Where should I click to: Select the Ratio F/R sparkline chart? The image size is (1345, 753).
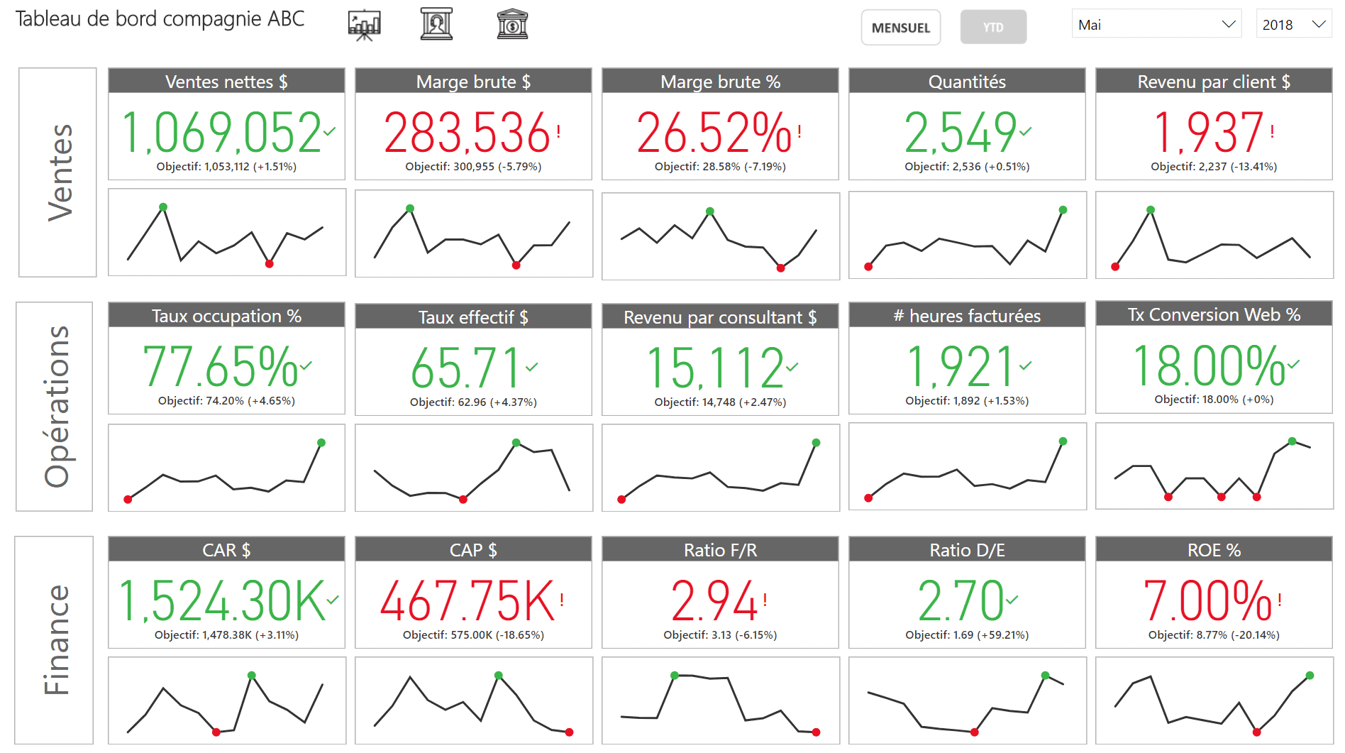pos(721,700)
